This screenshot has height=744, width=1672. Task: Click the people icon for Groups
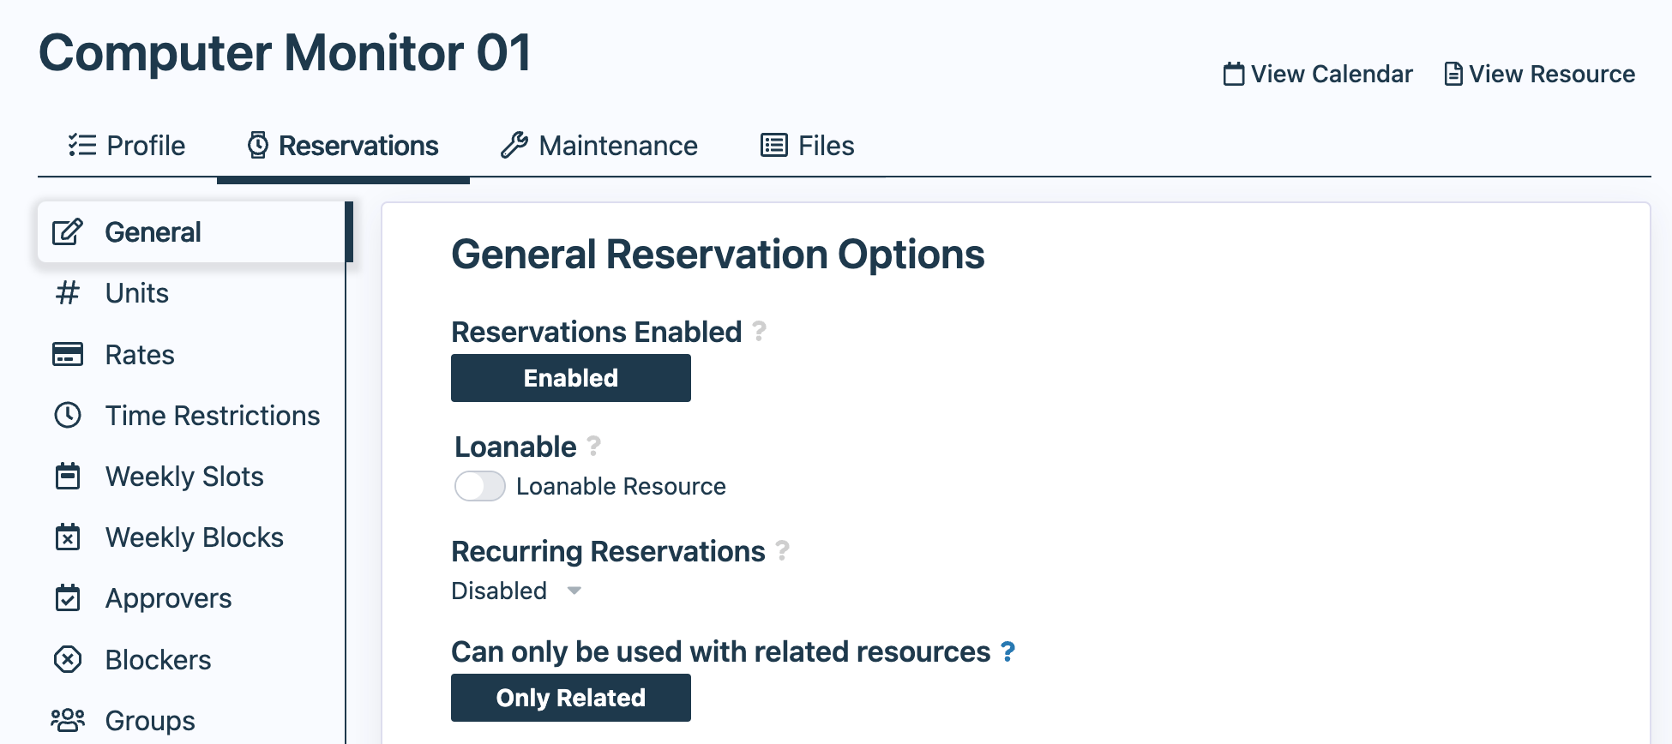[68, 720]
